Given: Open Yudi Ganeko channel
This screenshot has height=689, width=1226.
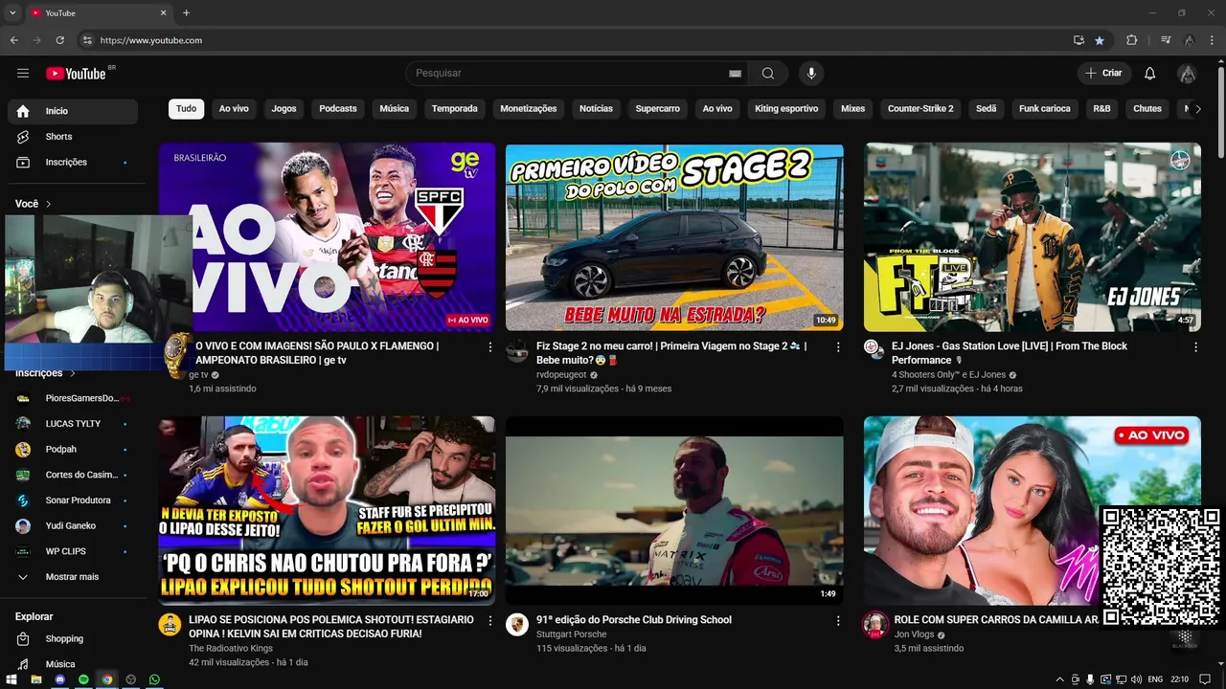Looking at the screenshot, I should 73,526.
